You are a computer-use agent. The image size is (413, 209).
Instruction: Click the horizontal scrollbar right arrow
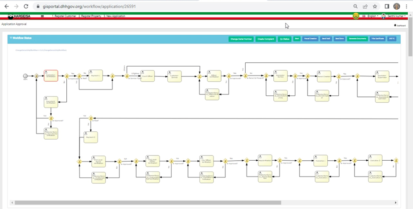click(395, 203)
